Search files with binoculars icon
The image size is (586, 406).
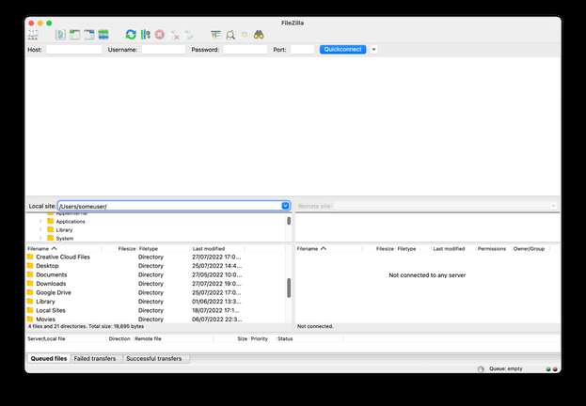click(x=259, y=35)
